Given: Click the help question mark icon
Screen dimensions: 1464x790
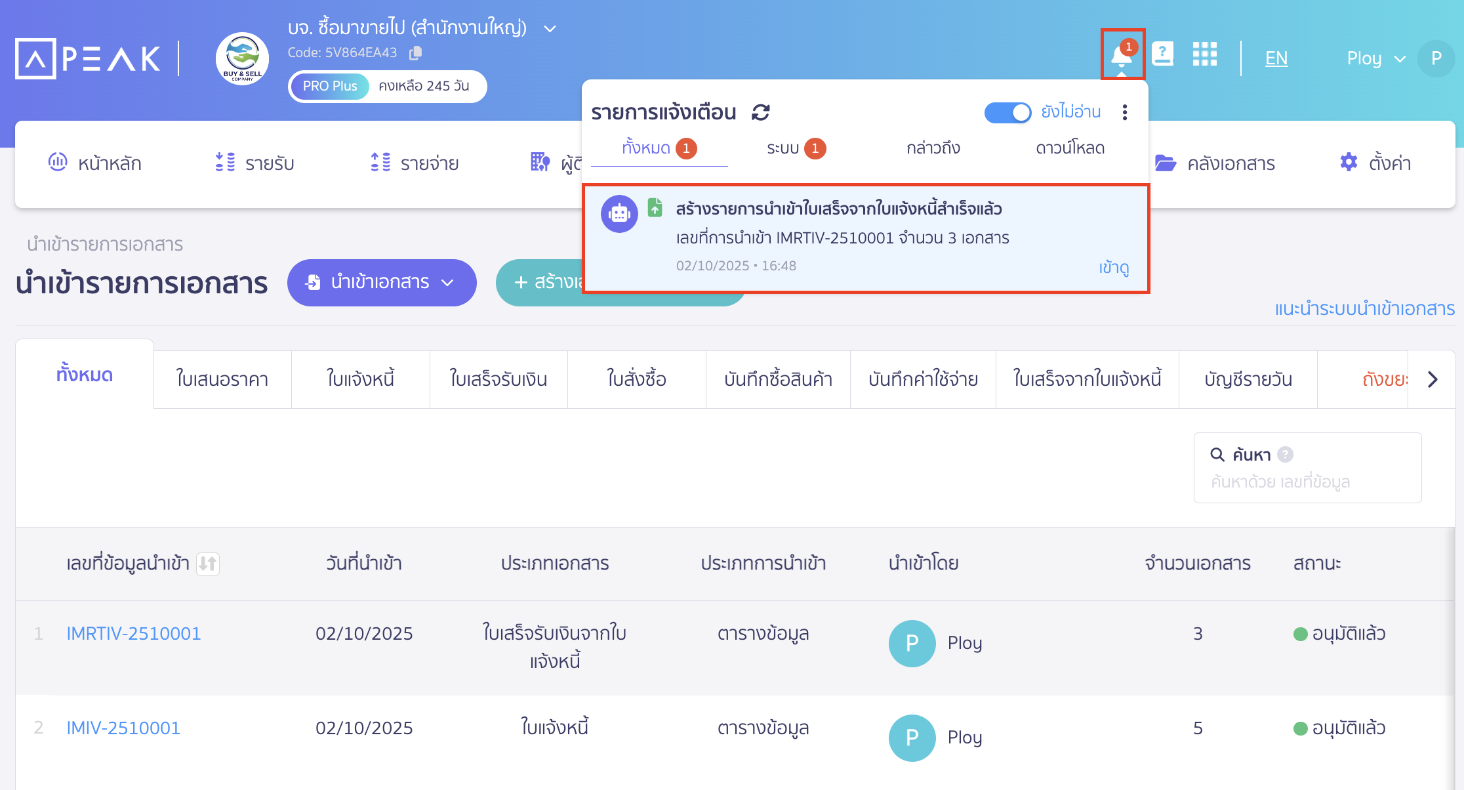Looking at the screenshot, I should pos(1163,54).
